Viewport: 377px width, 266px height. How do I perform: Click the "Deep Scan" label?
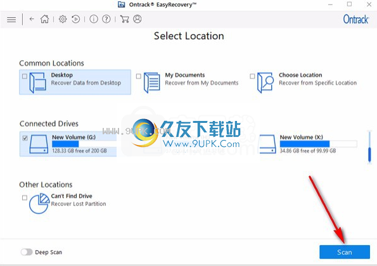click(49, 252)
